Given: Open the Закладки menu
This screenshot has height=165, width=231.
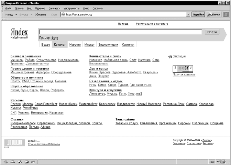Looking at the screenshot, I should 55,8.
